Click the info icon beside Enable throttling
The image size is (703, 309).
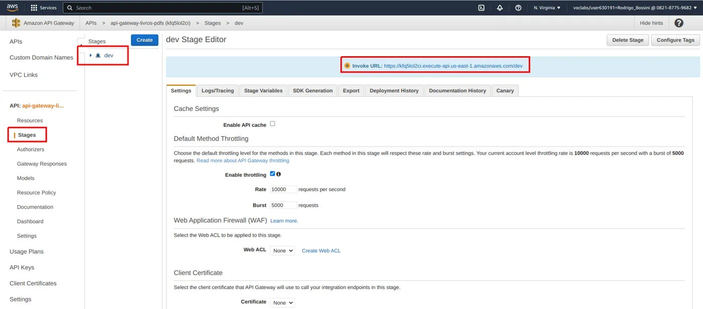click(279, 174)
